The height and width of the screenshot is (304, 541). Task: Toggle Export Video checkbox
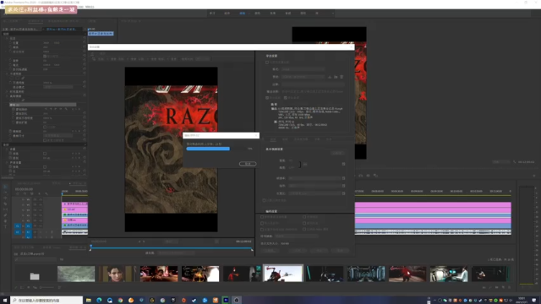coord(267,98)
